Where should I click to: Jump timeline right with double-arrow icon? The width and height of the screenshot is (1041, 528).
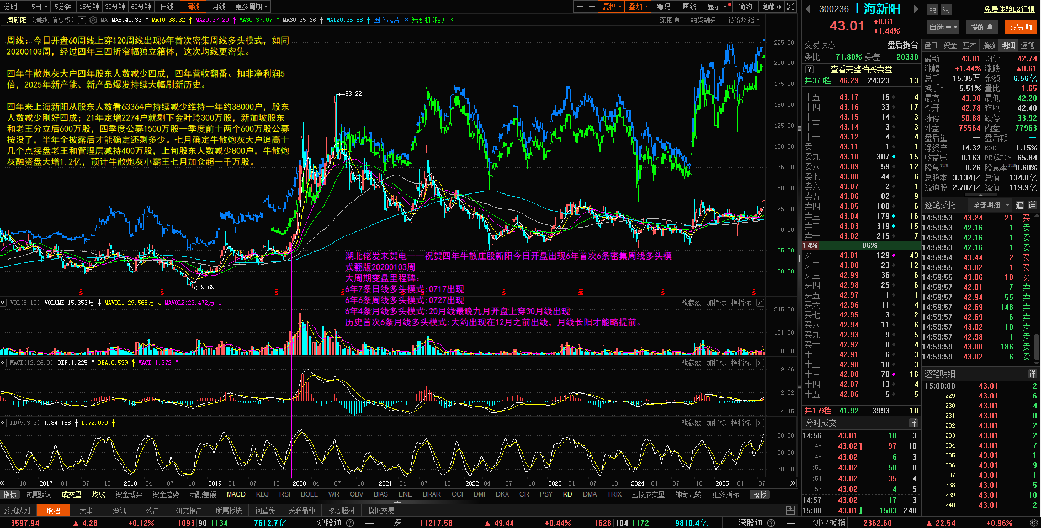[x=793, y=483]
